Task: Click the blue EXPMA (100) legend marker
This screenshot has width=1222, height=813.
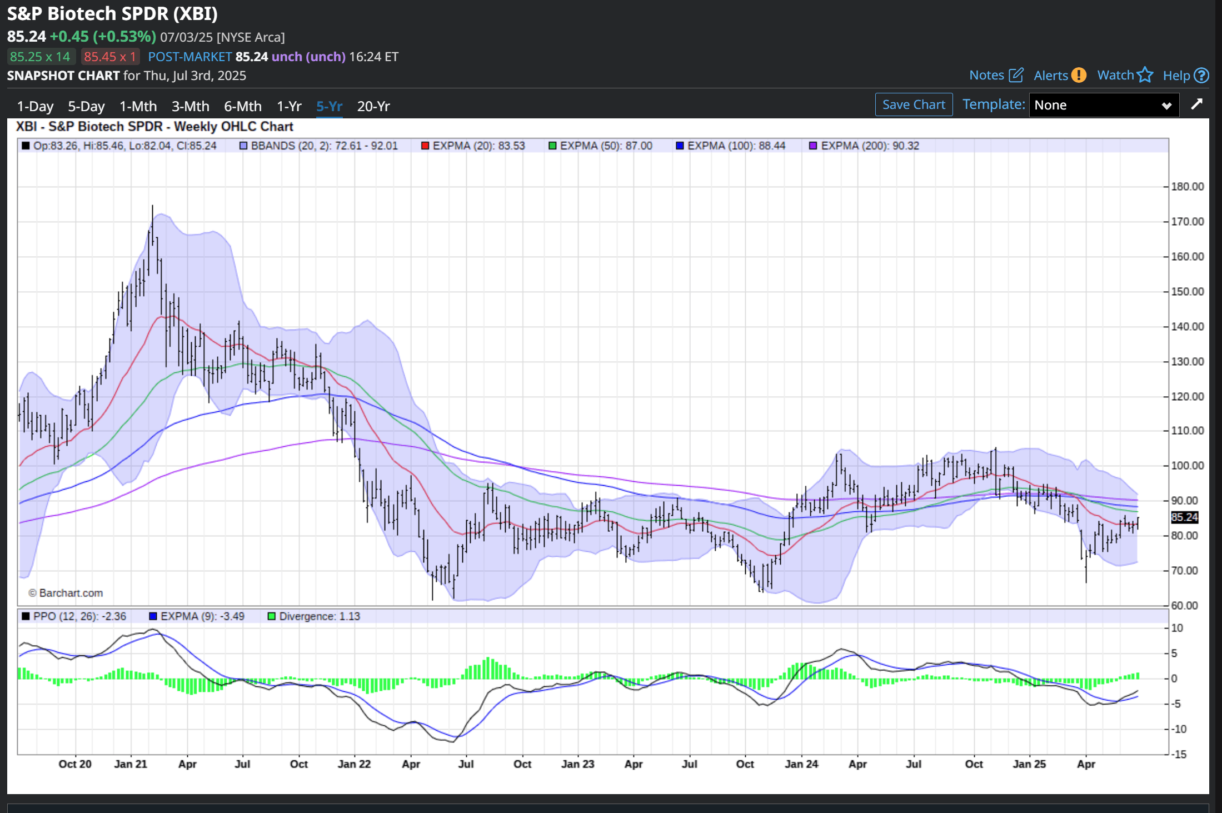Action: [x=681, y=146]
